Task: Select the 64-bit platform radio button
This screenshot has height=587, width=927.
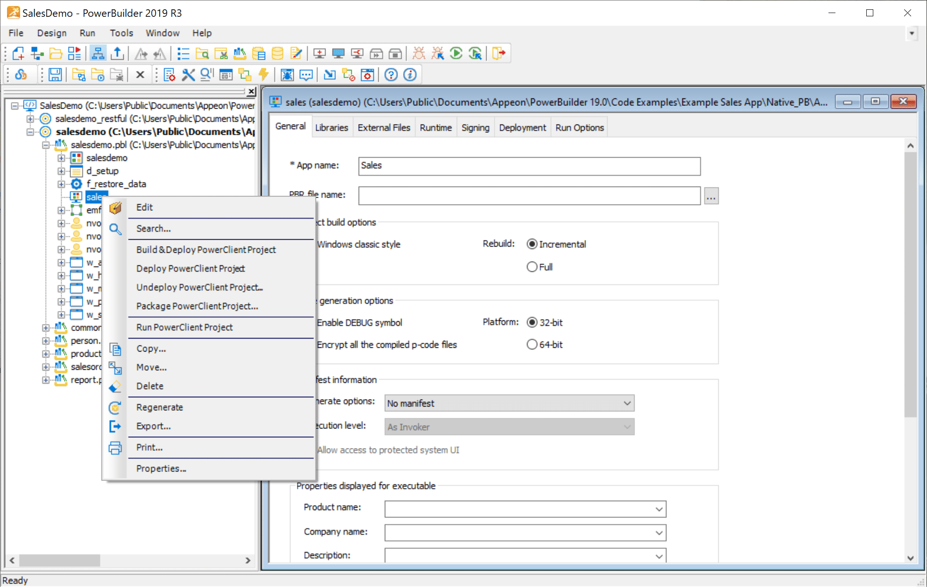Action: coord(531,345)
